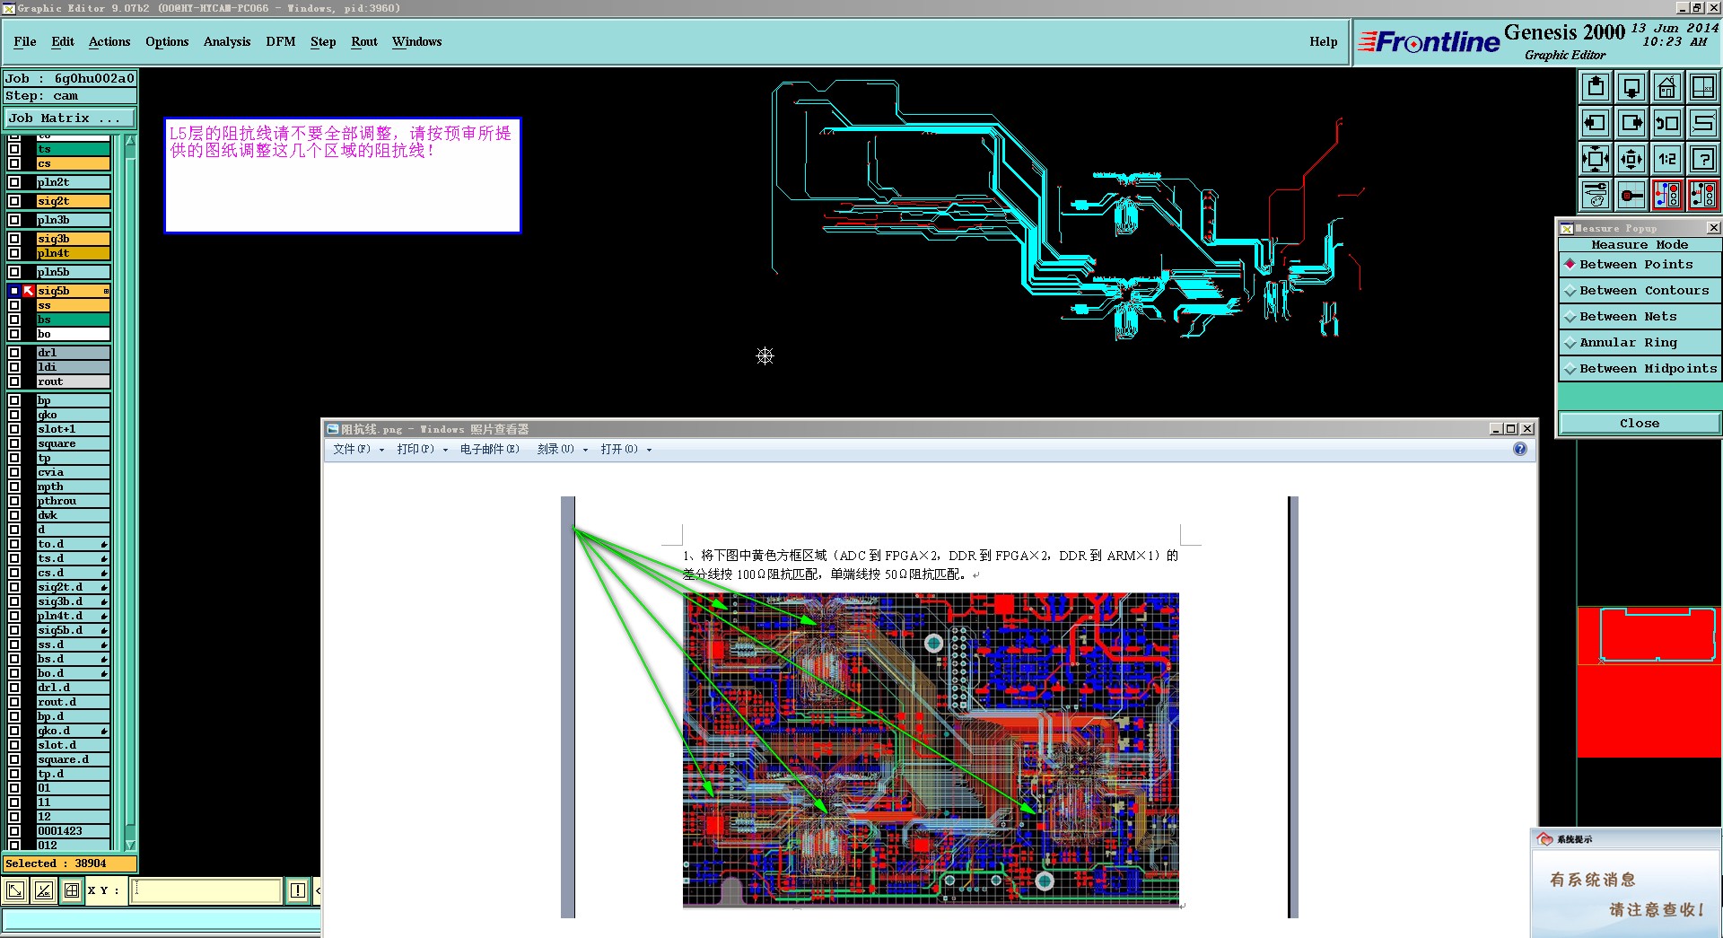The width and height of the screenshot is (1723, 938).
Task: Click the layer list scroll down arrow
Action: [x=130, y=845]
